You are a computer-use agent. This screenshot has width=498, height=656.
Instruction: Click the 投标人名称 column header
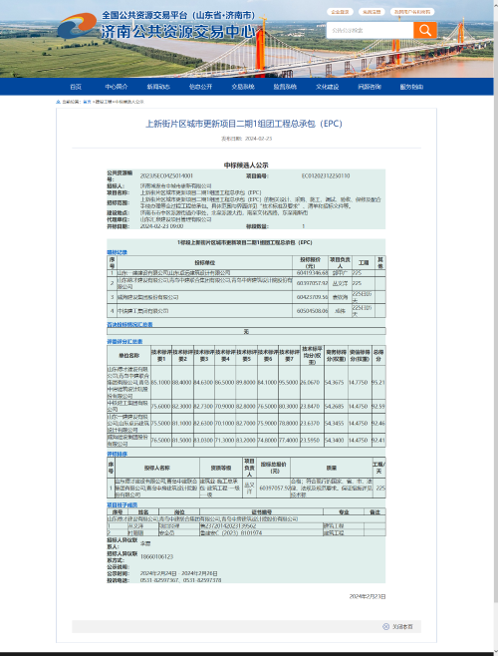(157, 468)
